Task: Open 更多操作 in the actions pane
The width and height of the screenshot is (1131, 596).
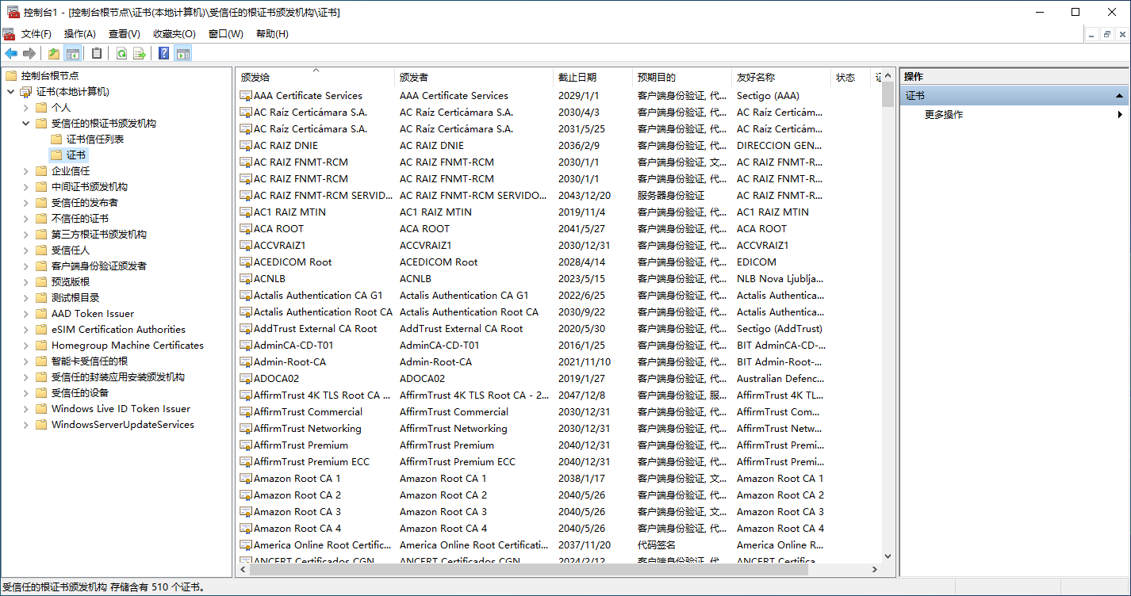Action: (944, 115)
